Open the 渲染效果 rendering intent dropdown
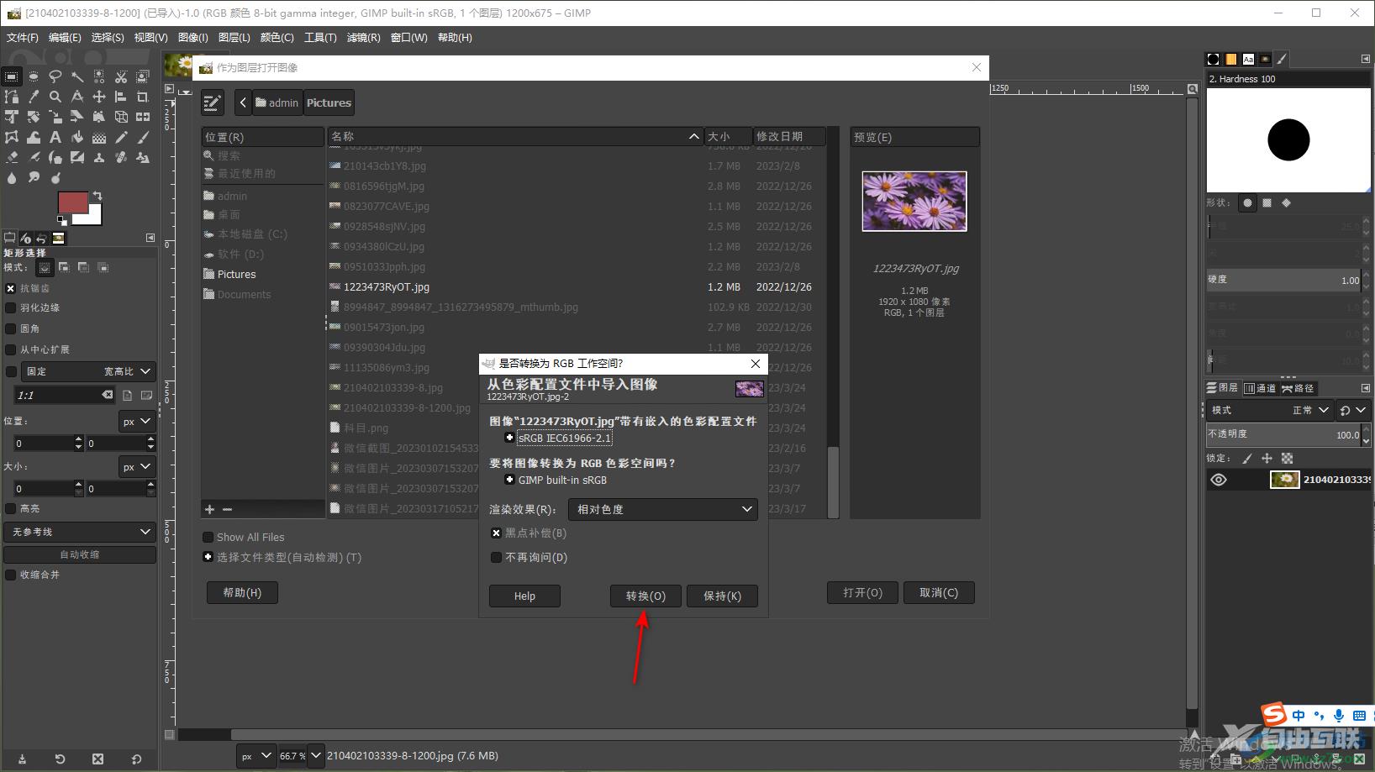The image size is (1375, 772). pyautogui.click(x=663, y=510)
